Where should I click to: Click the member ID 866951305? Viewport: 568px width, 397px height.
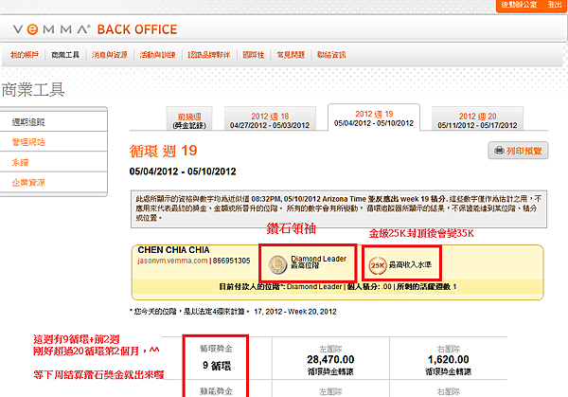(x=232, y=261)
